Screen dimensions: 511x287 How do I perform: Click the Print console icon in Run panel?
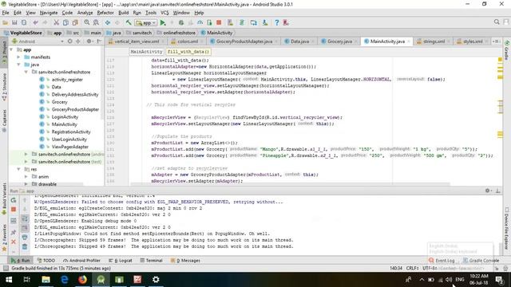click(x=25, y=238)
